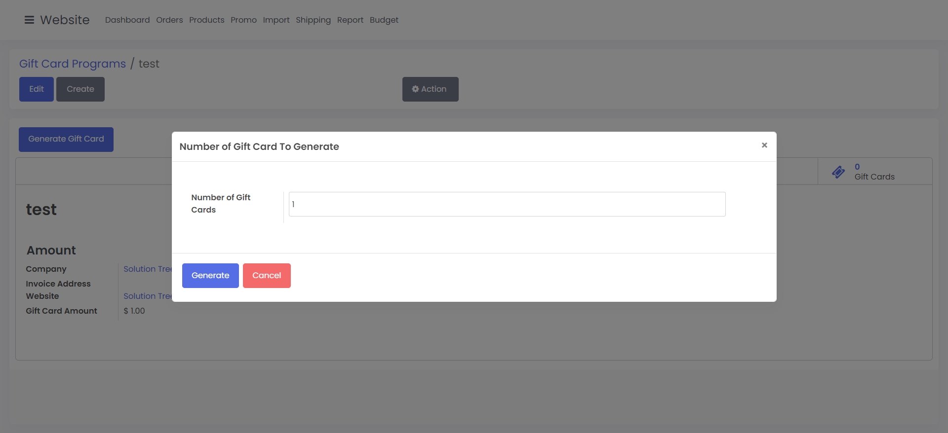Click the Generate button in dialog

(210, 276)
